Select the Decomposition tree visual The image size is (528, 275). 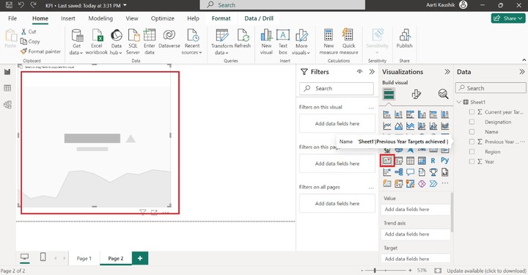(x=399, y=172)
